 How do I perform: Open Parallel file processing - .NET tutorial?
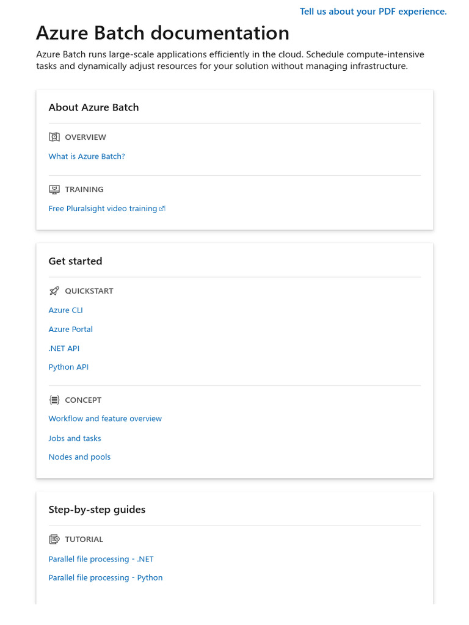coord(101,559)
